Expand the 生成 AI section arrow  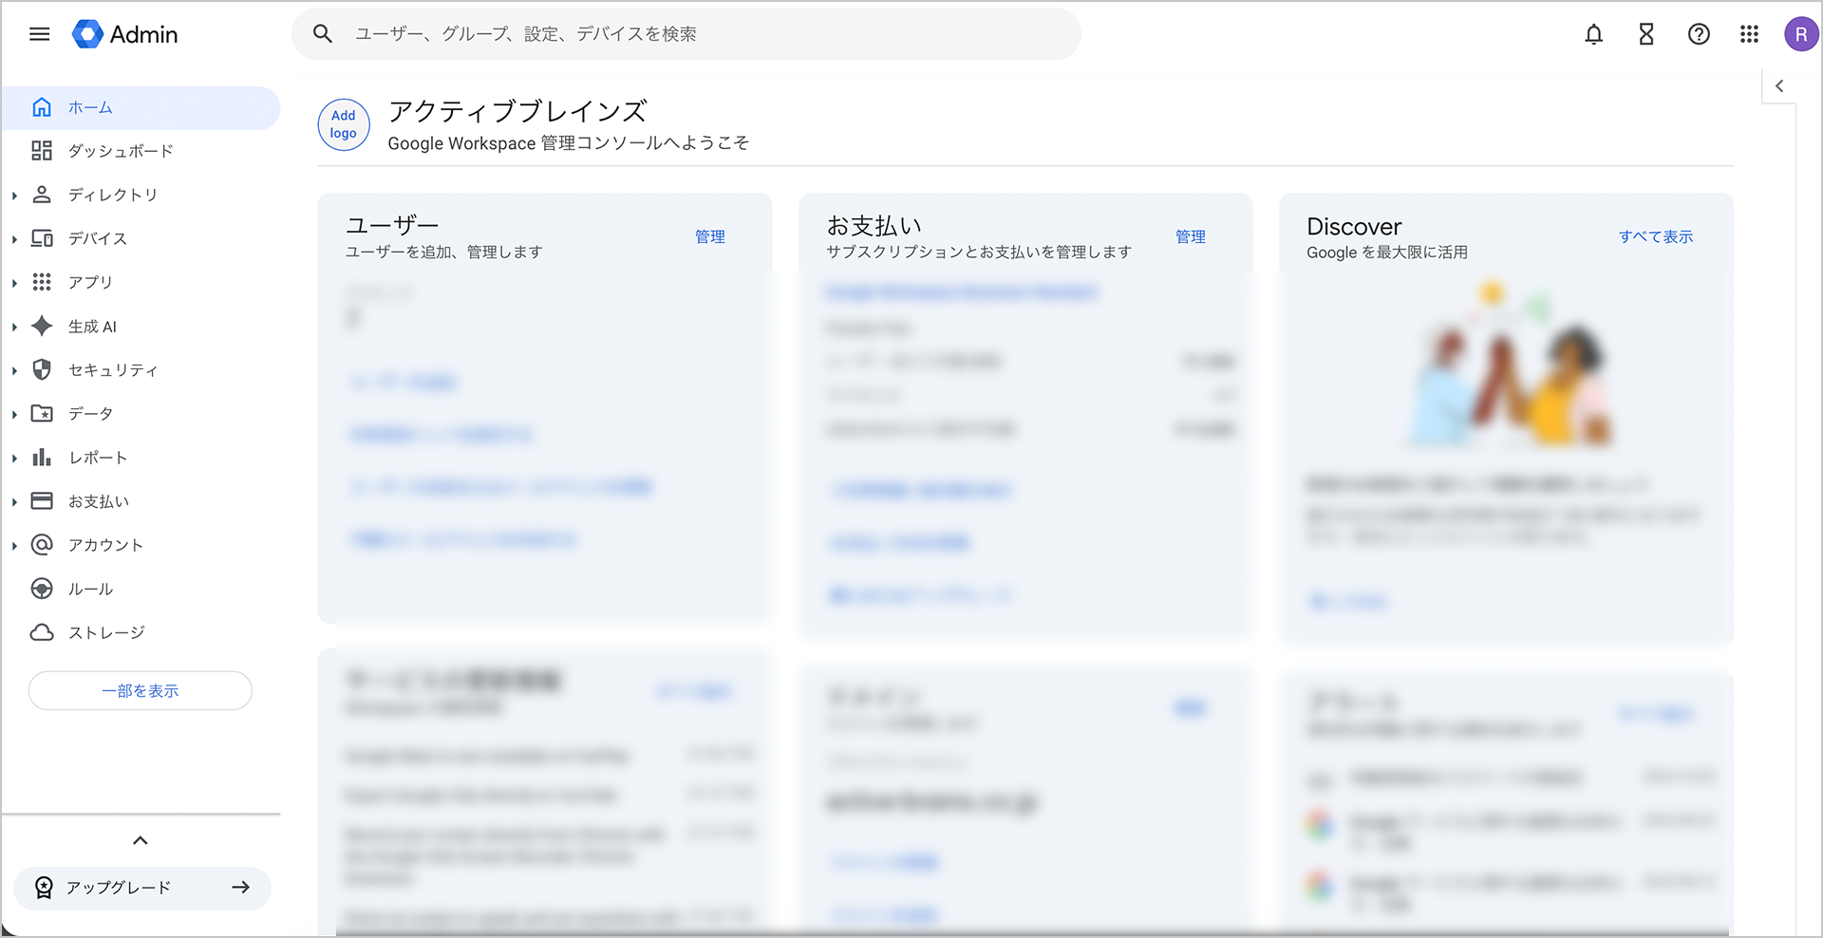14,327
